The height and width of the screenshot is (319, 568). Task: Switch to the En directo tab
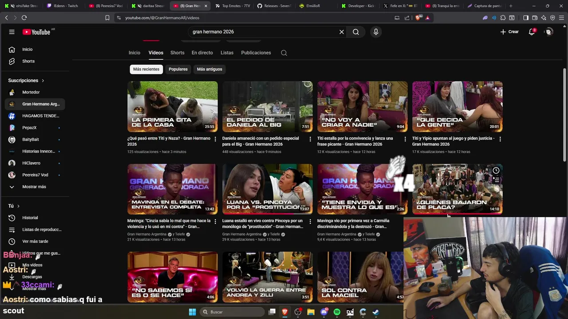202,53
